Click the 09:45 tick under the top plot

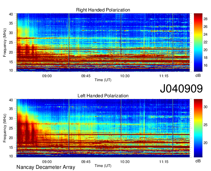coord(86,76)
